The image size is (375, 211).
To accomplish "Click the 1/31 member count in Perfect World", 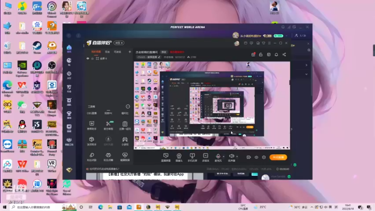I will click(x=300, y=36).
